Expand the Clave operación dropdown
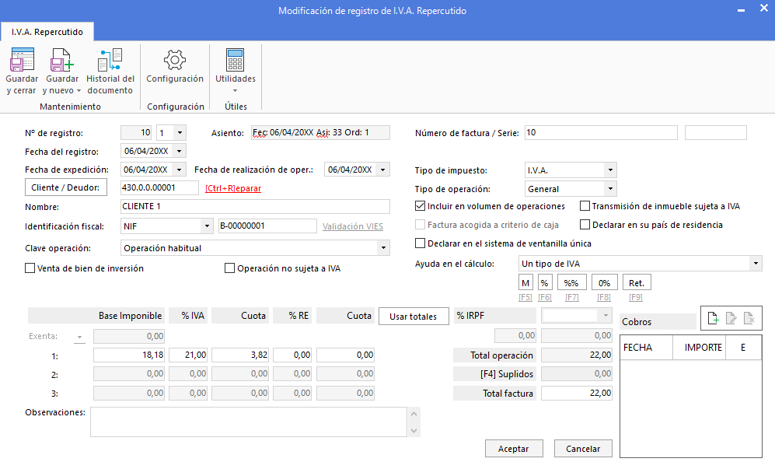The height and width of the screenshot is (469, 775). pos(383,248)
